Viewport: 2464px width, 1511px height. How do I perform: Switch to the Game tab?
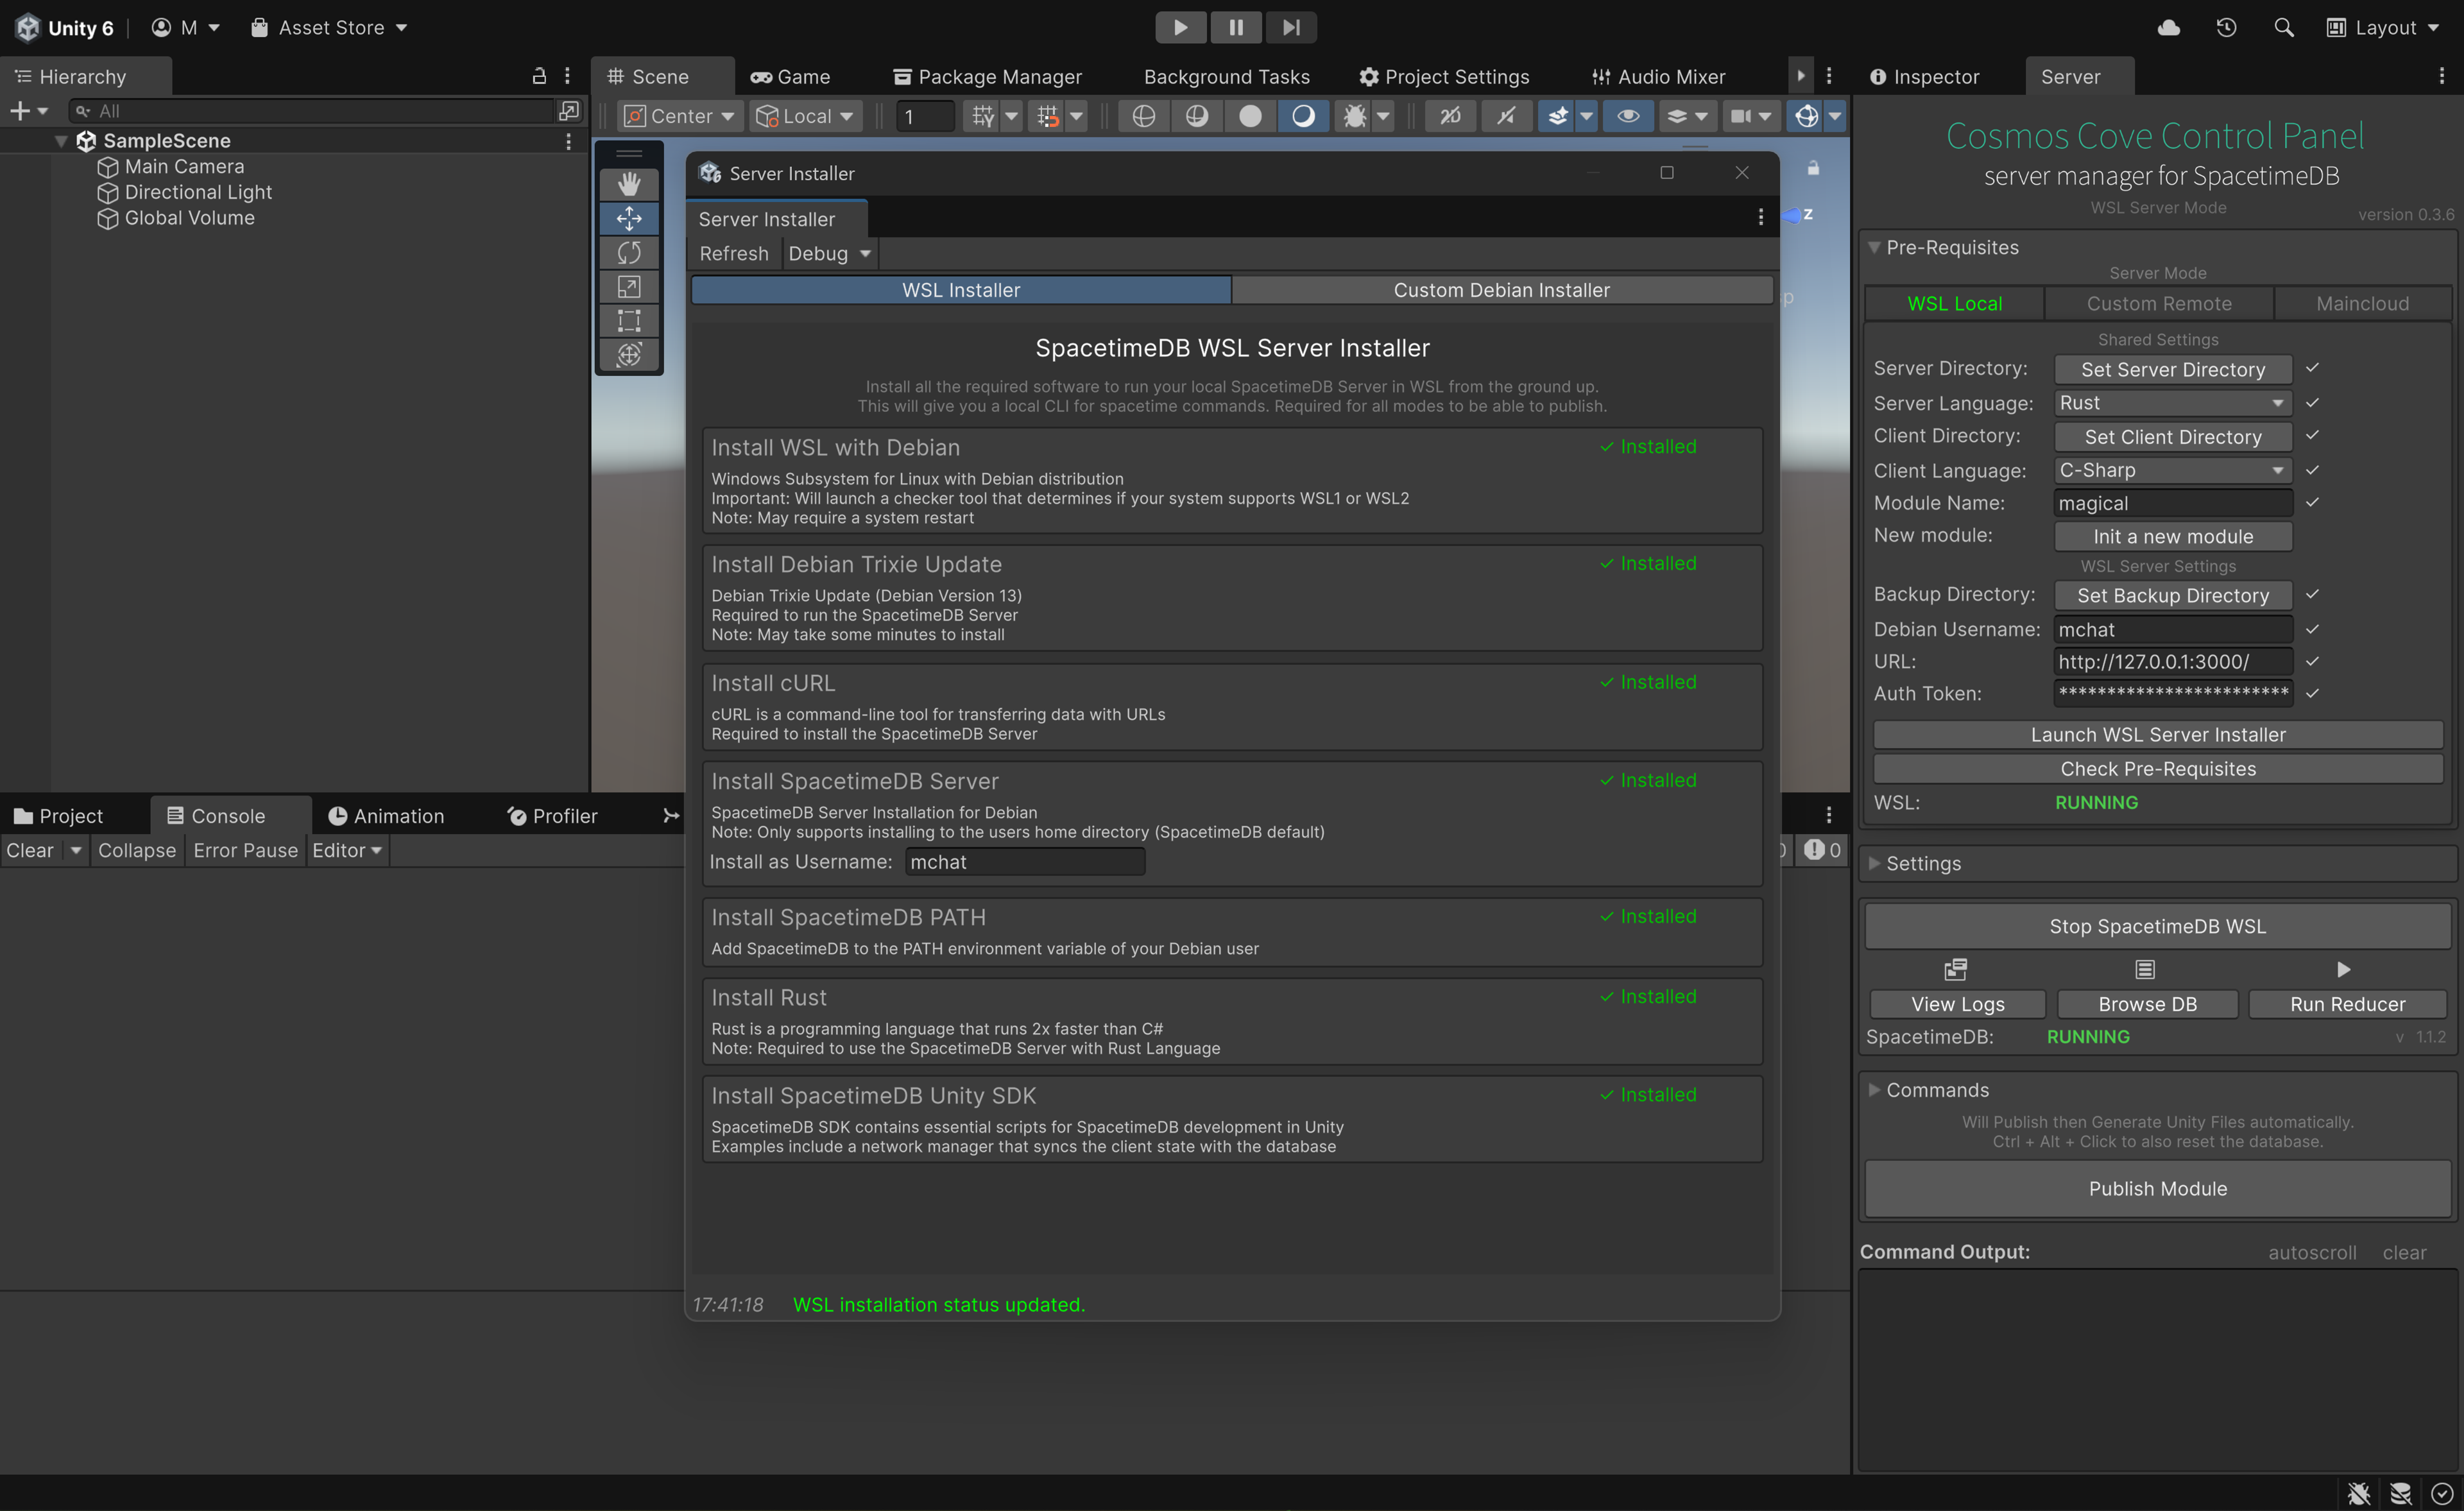(791, 76)
